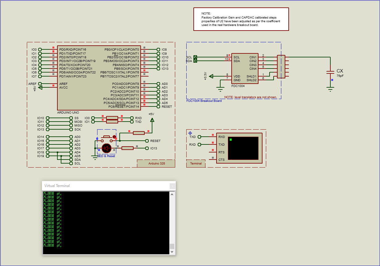Click the Virtual Terminal scrollbar down arrow
380x266 pixels.
[x=172, y=251]
